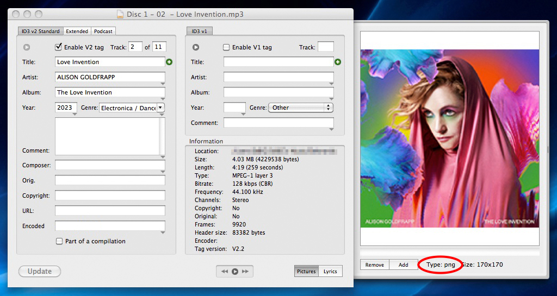The width and height of the screenshot is (557, 296).
Task: Click the Frequency value 44.100 kHz
Action: click(247, 192)
